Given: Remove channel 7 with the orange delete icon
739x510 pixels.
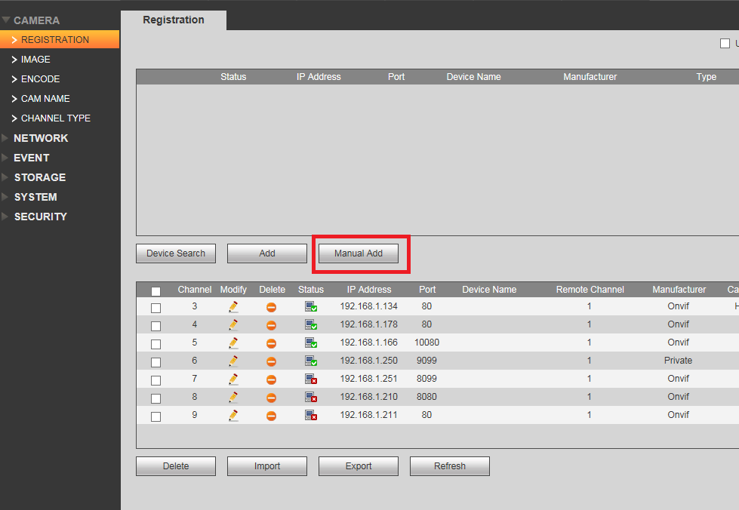Looking at the screenshot, I should pos(271,379).
